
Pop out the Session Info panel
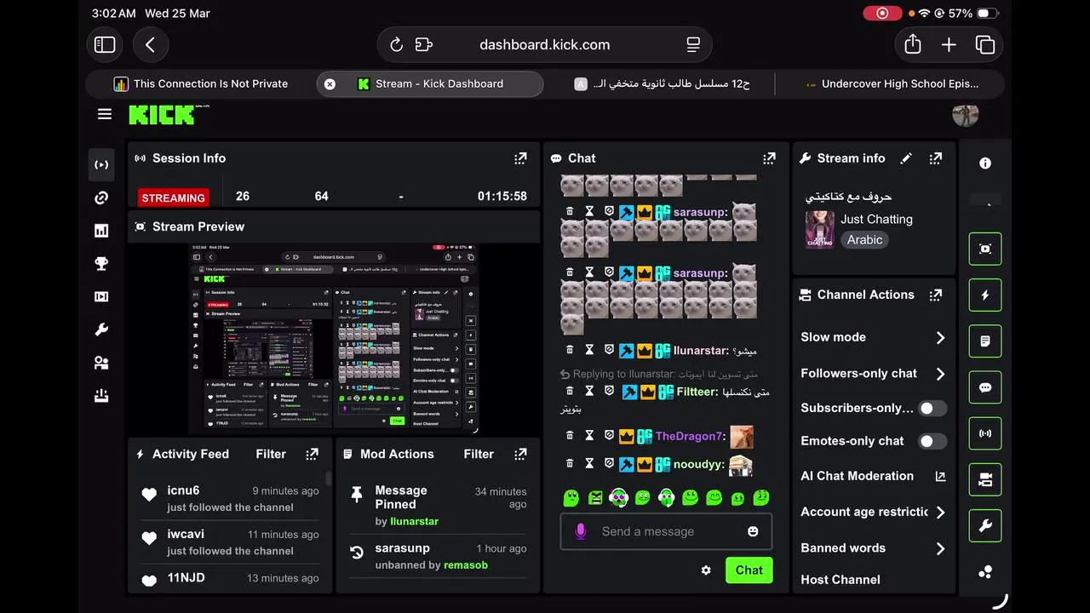[x=520, y=158]
